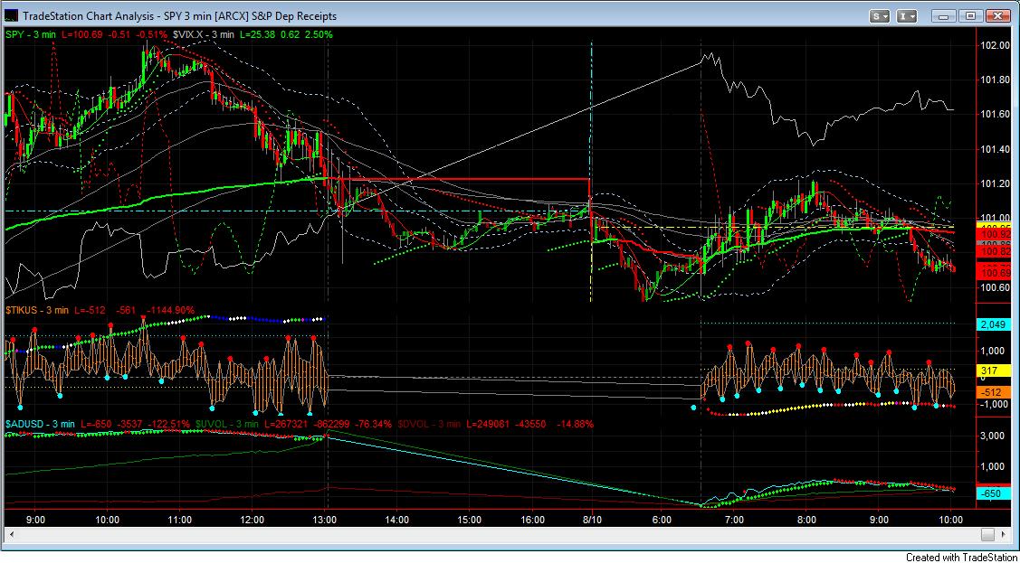This screenshot has width=1020, height=563.
Task: Click the TradeStation window icon in title bar
Action: (12, 15)
